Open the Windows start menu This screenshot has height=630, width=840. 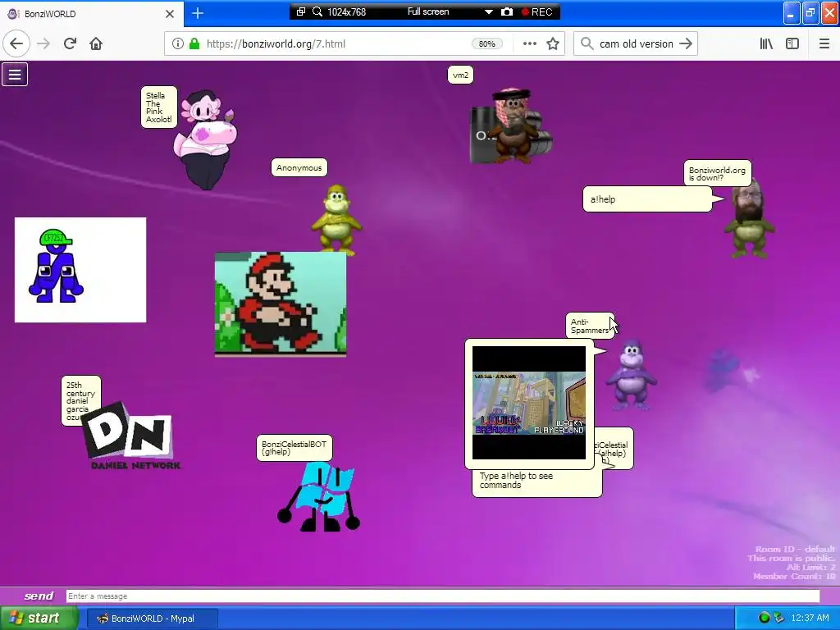39,618
